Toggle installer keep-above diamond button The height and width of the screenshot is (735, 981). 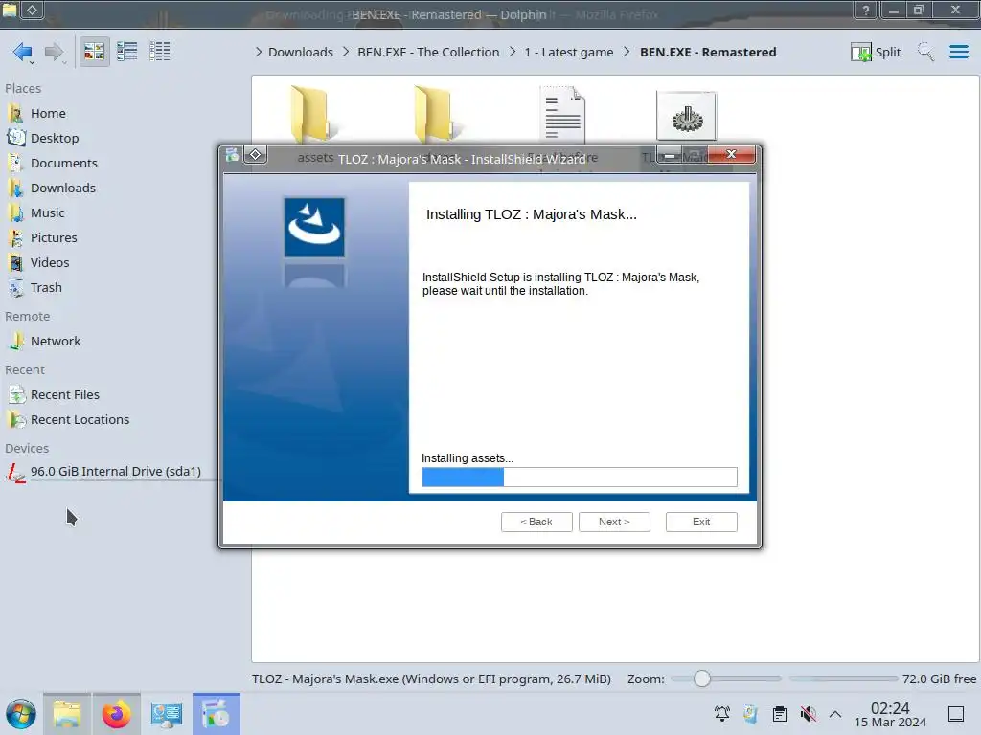pyautogui.click(x=255, y=154)
